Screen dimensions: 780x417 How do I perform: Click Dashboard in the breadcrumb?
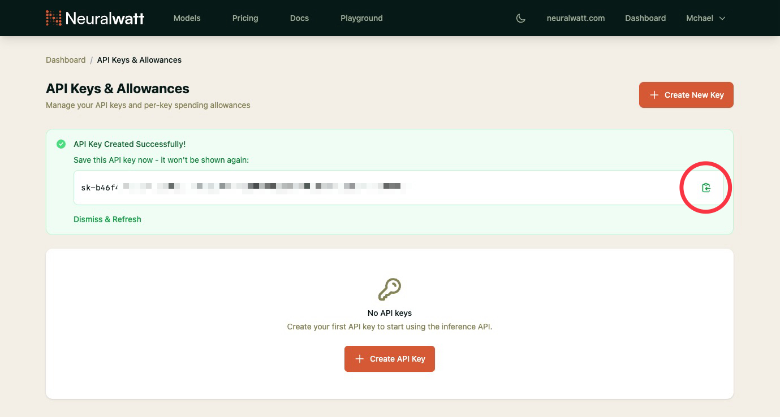point(66,60)
